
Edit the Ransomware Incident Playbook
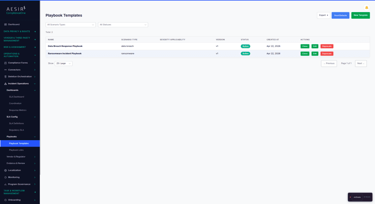315,54
